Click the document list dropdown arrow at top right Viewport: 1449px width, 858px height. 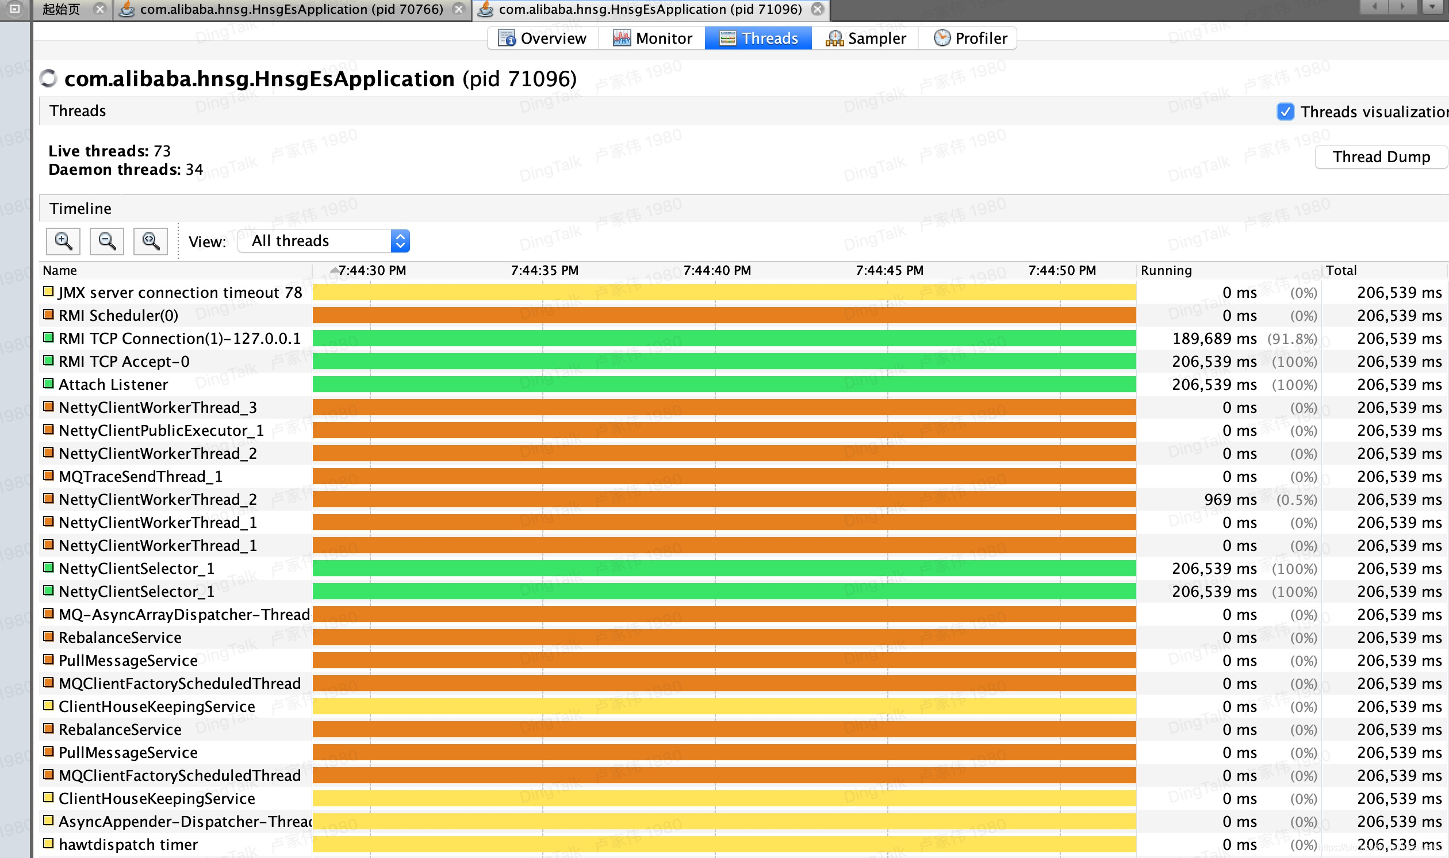[x=1432, y=7]
